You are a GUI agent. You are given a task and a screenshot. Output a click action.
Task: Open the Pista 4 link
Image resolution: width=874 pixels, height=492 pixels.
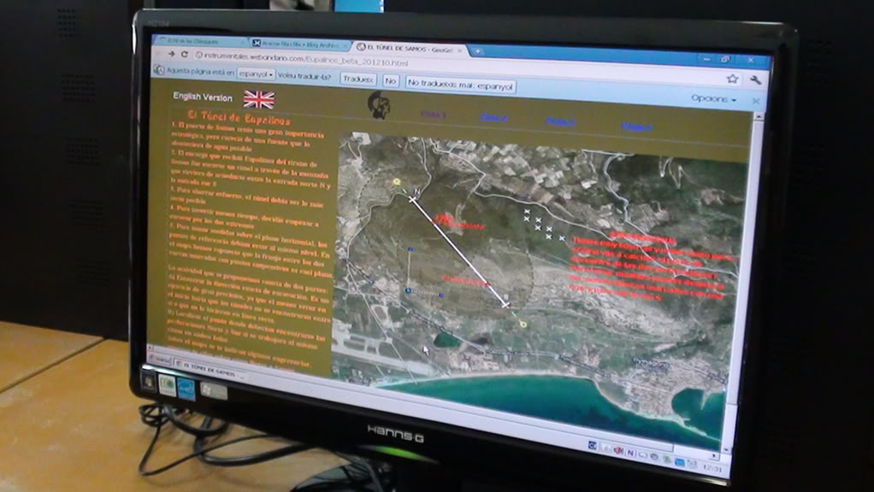click(x=636, y=126)
